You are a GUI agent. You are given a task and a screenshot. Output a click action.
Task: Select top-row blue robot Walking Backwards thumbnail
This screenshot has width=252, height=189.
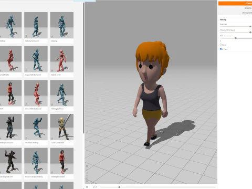(x=36, y=25)
